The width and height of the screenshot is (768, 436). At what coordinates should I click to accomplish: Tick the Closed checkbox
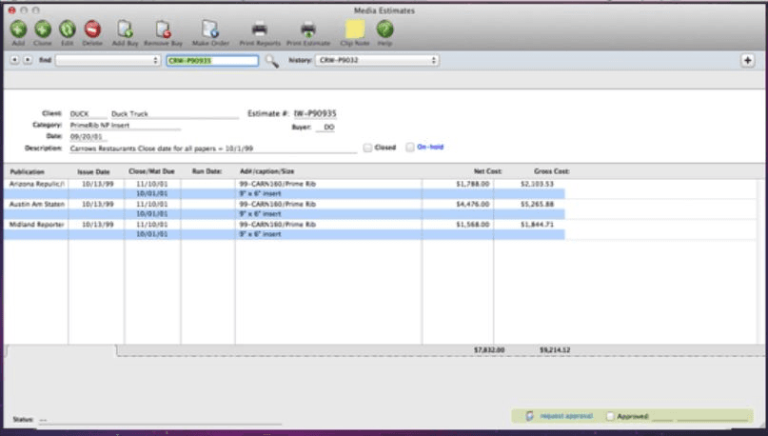367,148
